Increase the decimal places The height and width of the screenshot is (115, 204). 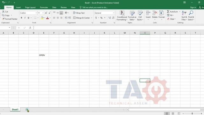110,18
